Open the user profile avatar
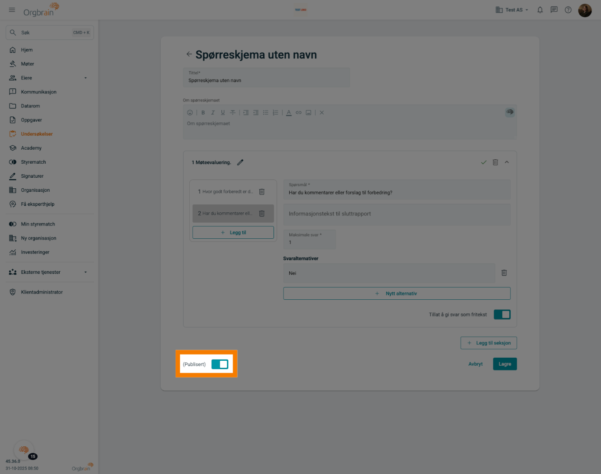 tap(585, 10)
